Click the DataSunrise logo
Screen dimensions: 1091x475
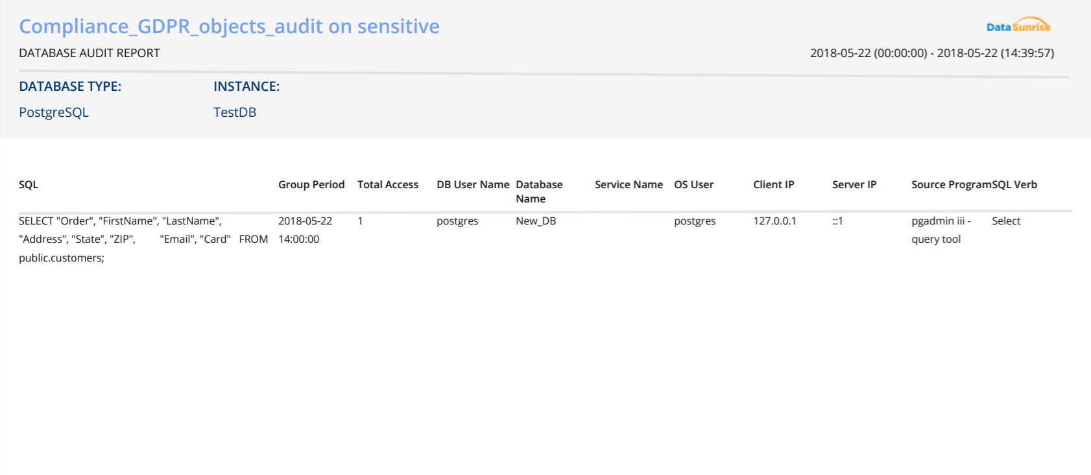coord(1018,26)
